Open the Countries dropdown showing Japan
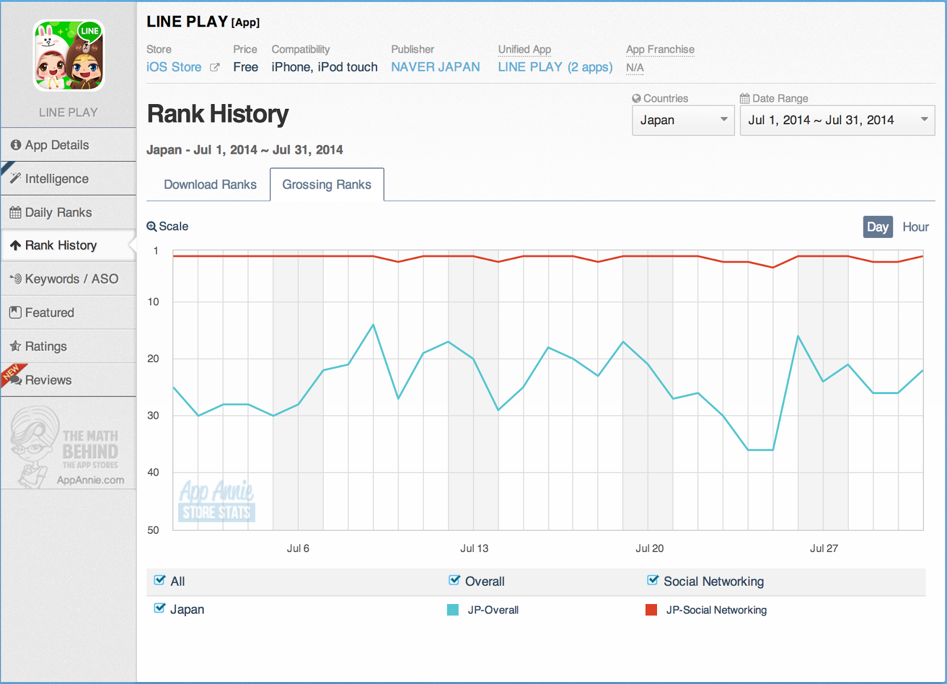The height and width of the screenshot is (684, 947). point(683,120)
